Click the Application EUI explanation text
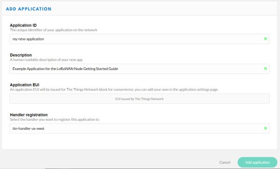280x169 pixels. pyautogui.click(x=114, y=90)
